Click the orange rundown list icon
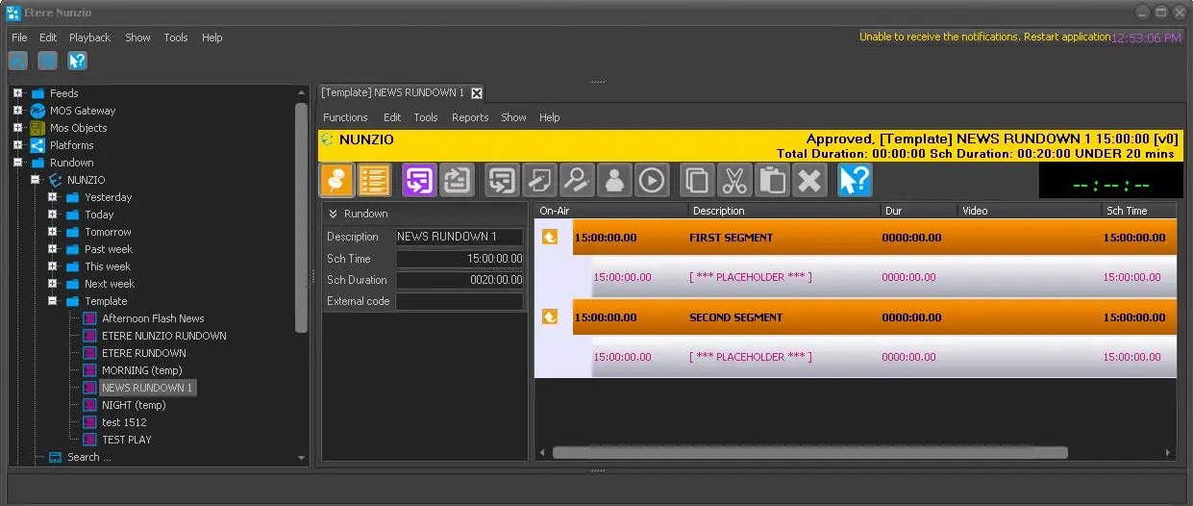1193x506 pixels. pos(374,180)
